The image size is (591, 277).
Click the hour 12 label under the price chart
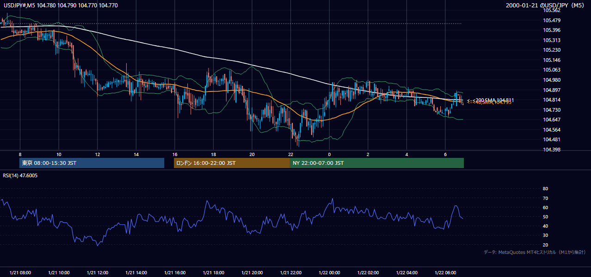[x=98, y=154]
